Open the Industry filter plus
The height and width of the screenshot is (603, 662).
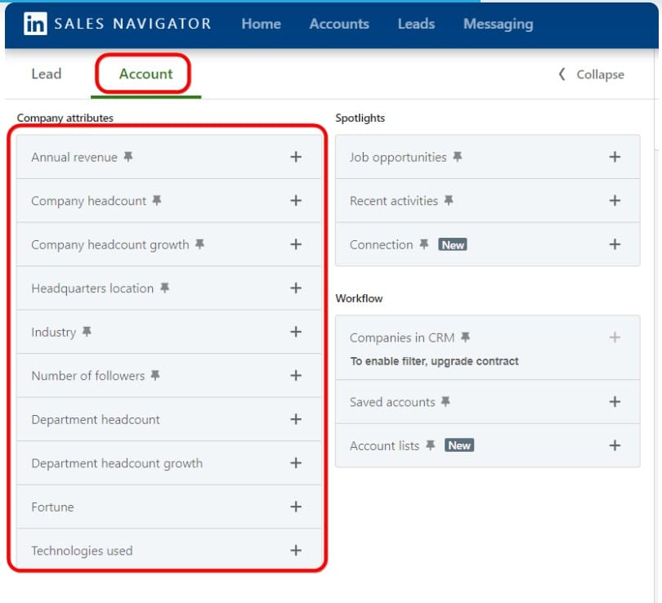(296, 332)
